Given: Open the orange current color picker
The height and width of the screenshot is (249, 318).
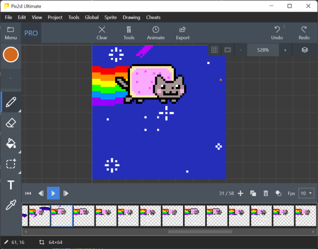Looking at the screenshot, I should point(11,55).
